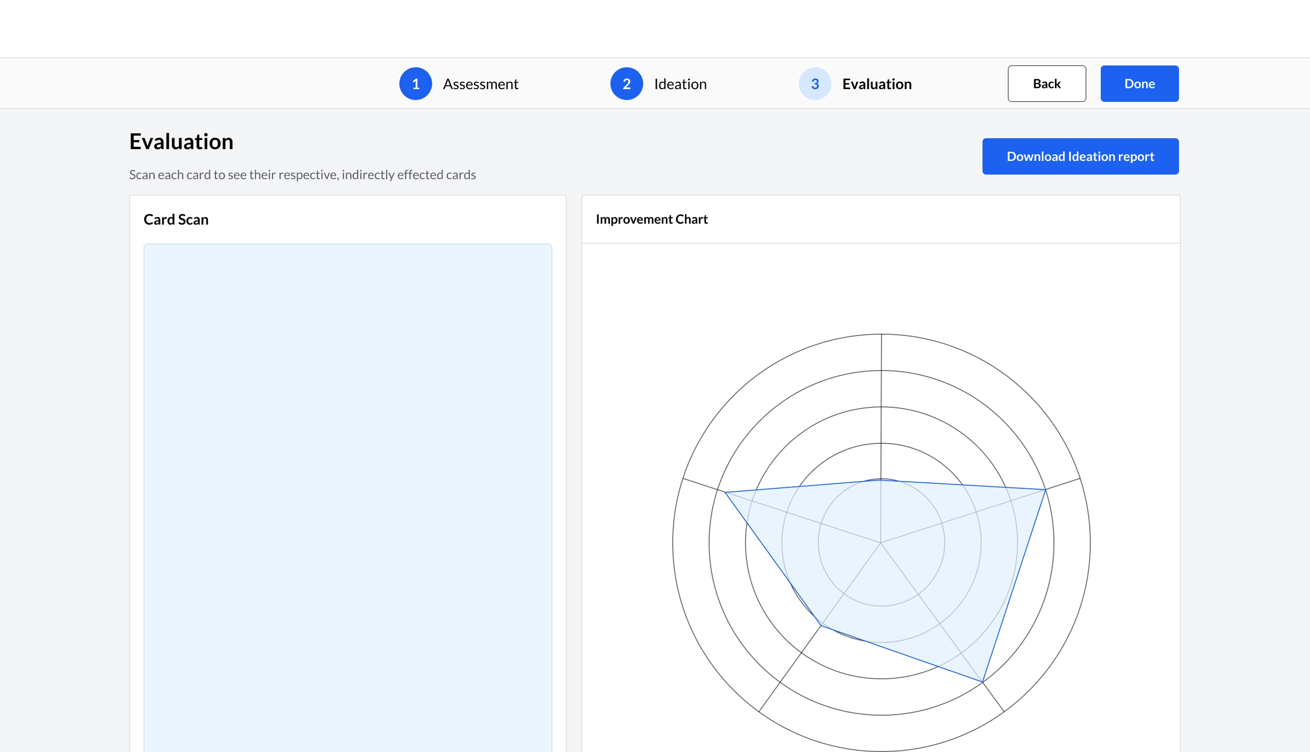Click the Evaluation page title

tap(181, 141)
